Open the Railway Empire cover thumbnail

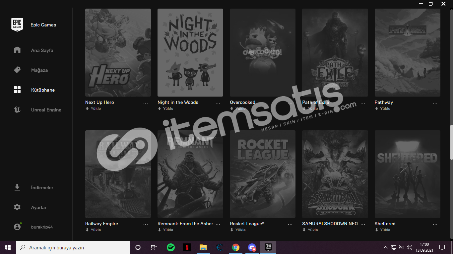(118, 174)
